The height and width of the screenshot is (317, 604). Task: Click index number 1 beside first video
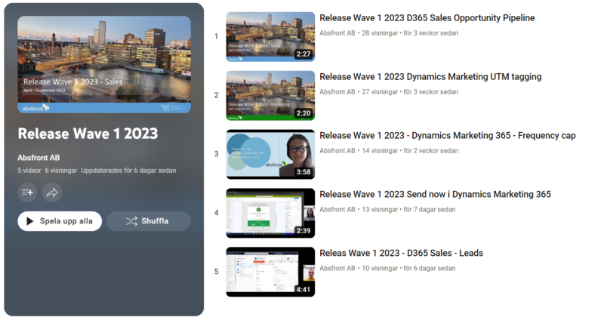click(216, 36)
